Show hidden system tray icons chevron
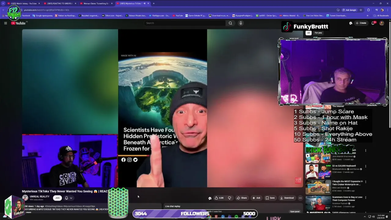 364,217
